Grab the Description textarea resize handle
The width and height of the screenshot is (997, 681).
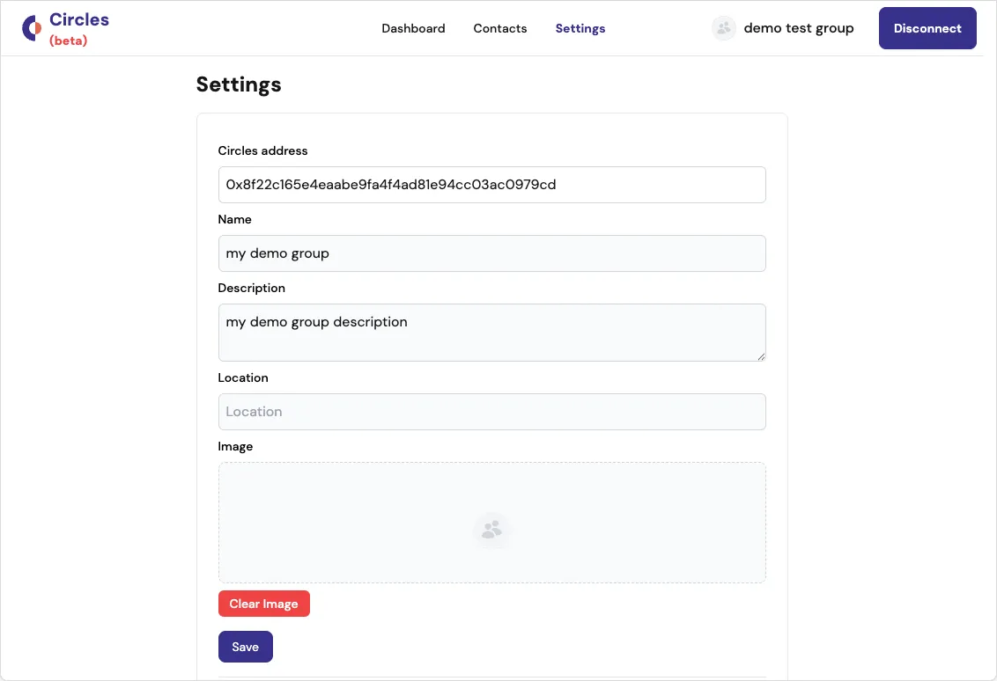click(x=760, y=355)
